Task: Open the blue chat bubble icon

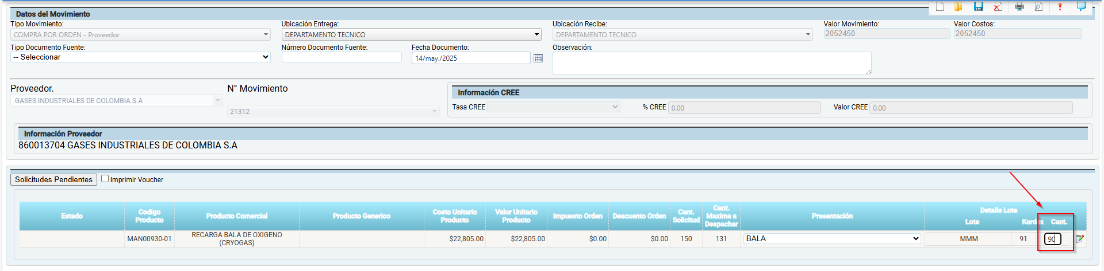Action: [x=1081, y=6]
